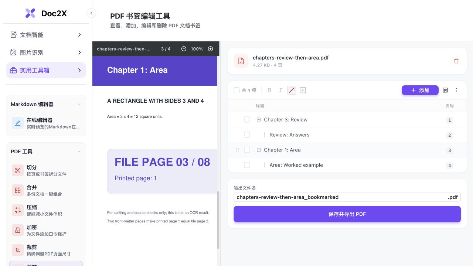The height and width of the screenshot is (266, 473).
Task: Click the drag handle on Chapter 1: Area row
Action: pos(237,150)
